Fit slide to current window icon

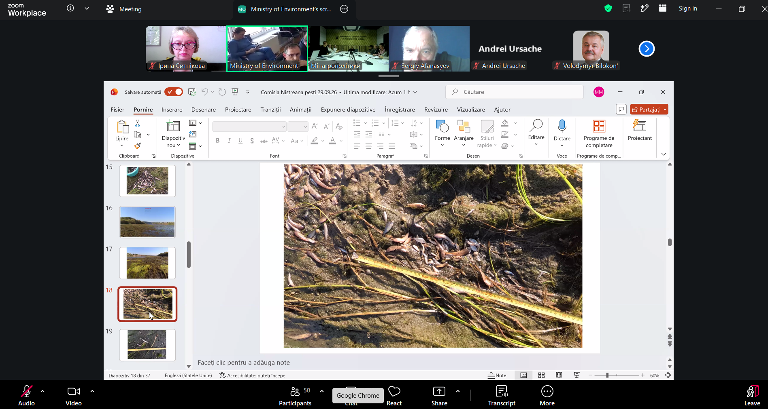tap(668, 375)
